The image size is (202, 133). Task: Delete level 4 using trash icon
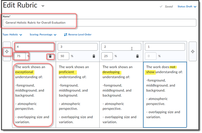pyautogui.click(x=50, y=56)
